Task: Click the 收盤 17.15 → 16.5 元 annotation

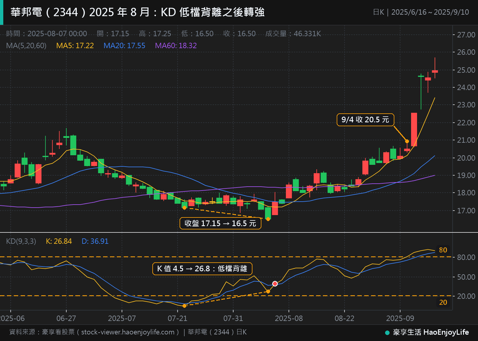Action: click(220, 223)
